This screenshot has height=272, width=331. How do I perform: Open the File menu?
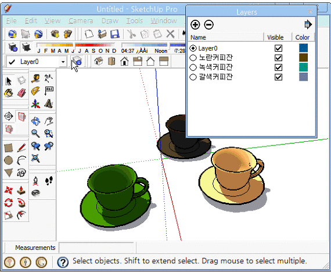pyautogui.click(x=11, y=21)
